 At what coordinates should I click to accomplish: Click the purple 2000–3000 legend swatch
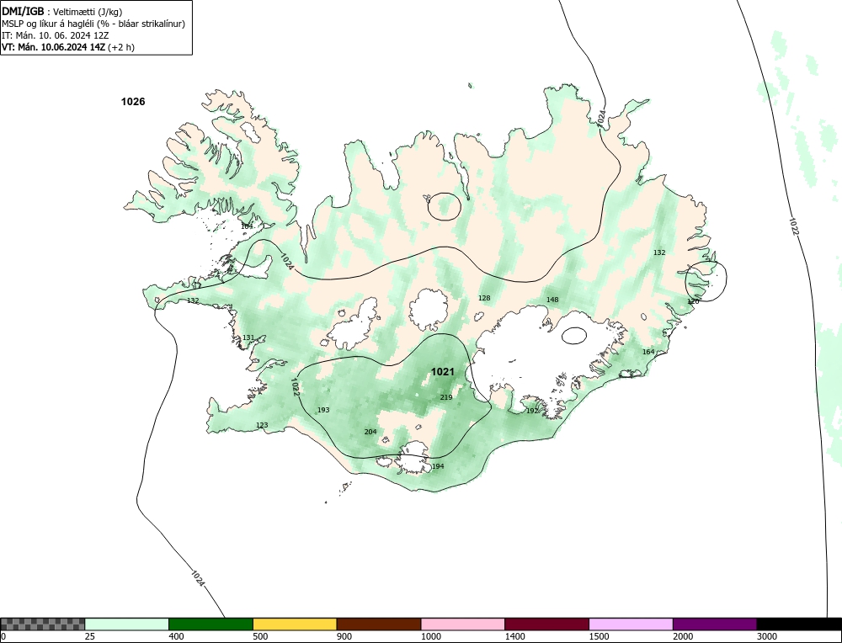tap(715, 624)
